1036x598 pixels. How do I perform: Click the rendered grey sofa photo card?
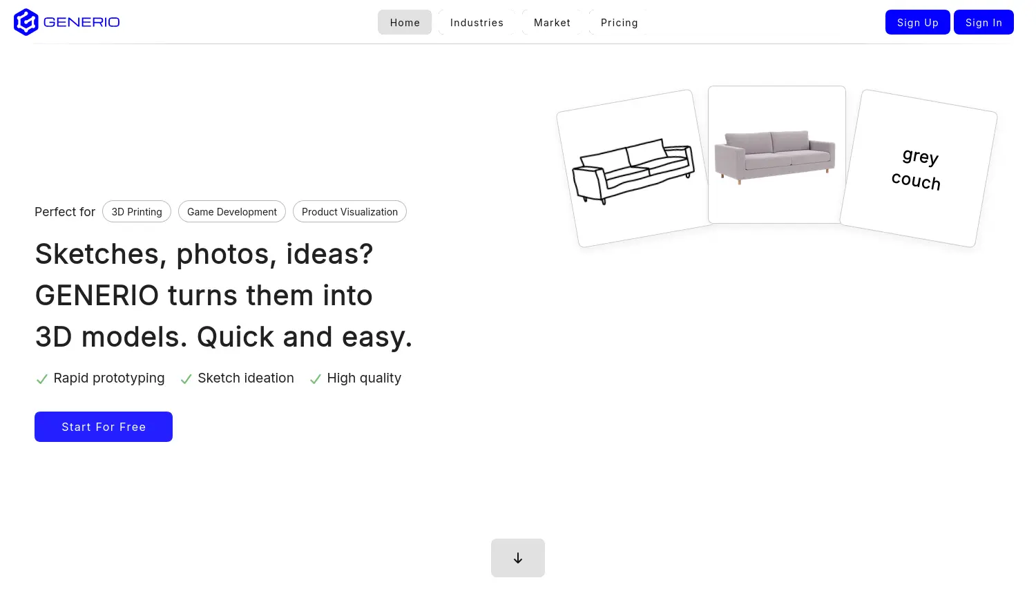pos(776,155)
